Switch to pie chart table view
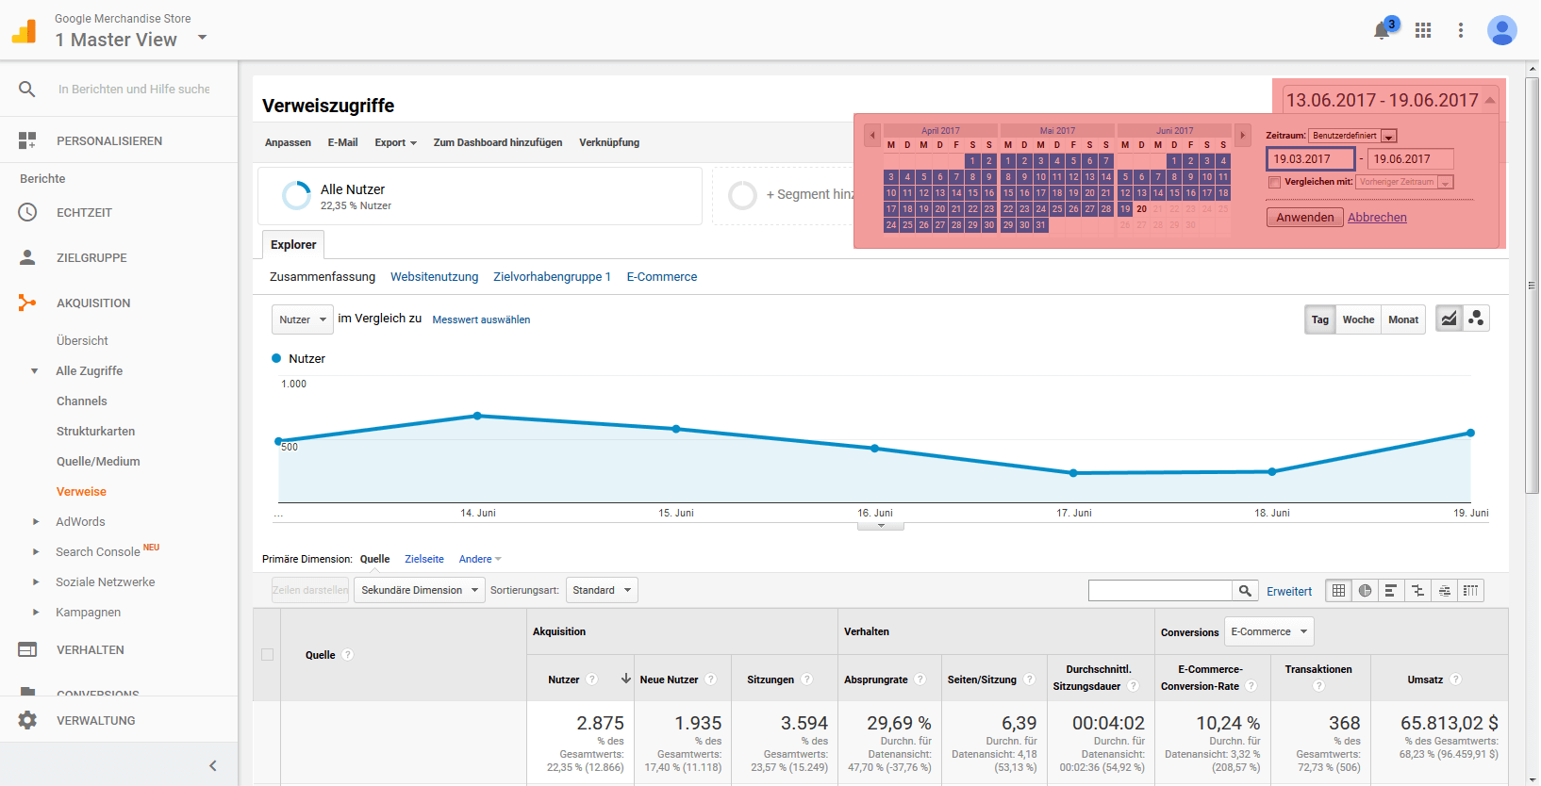Image resolution: width=1541 pixels, height=786 pixels. point(1365,591)
